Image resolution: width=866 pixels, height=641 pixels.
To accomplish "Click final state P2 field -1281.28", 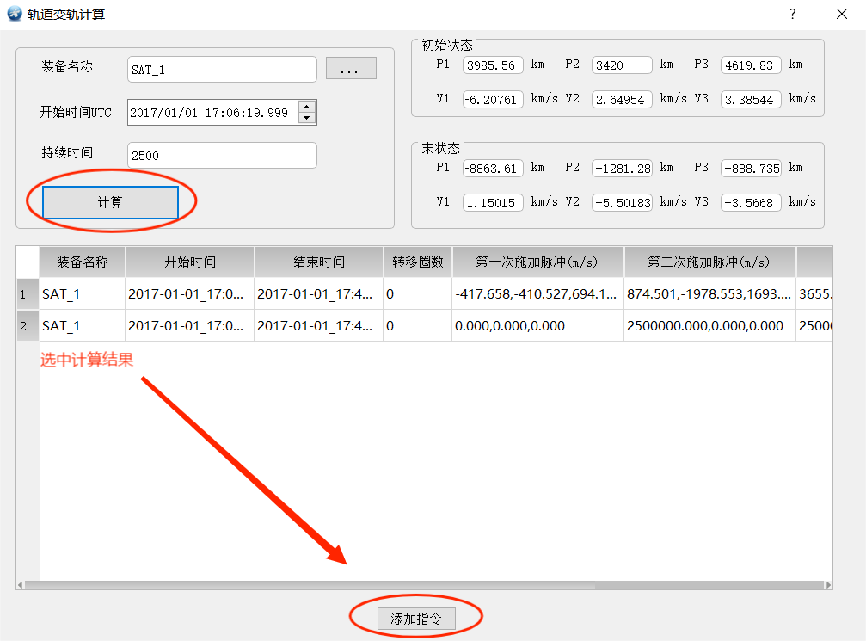I will tap(622, 169).
